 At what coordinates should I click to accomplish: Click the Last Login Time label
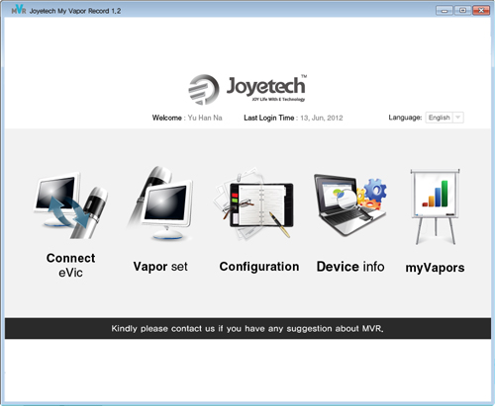point(269,118)
